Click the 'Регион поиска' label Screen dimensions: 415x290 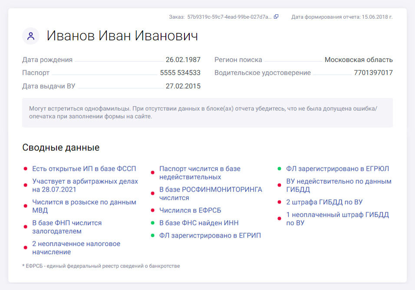click(238, 60)
